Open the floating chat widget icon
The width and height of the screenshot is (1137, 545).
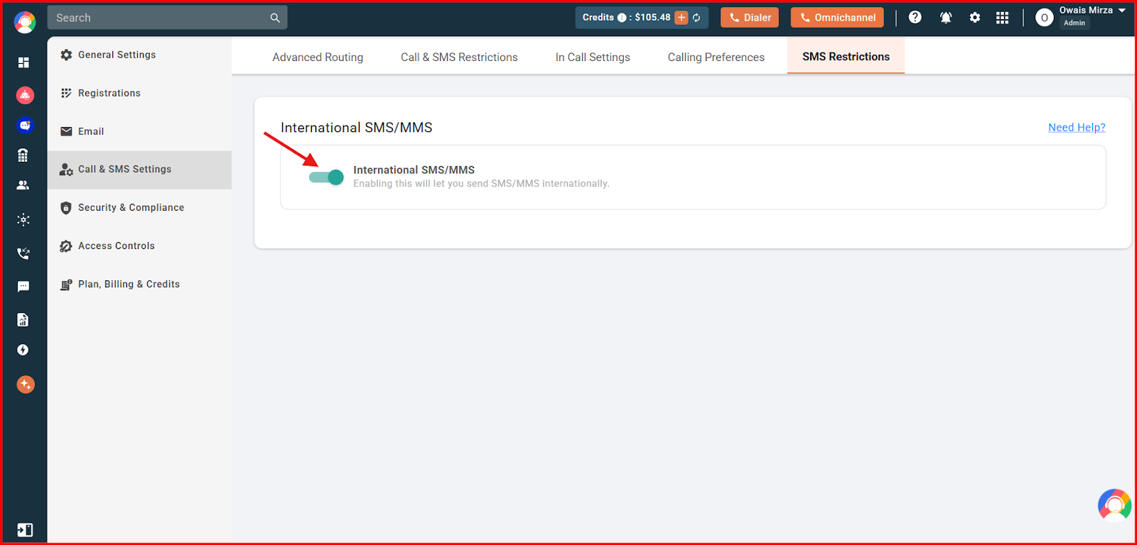(1115, 505)
